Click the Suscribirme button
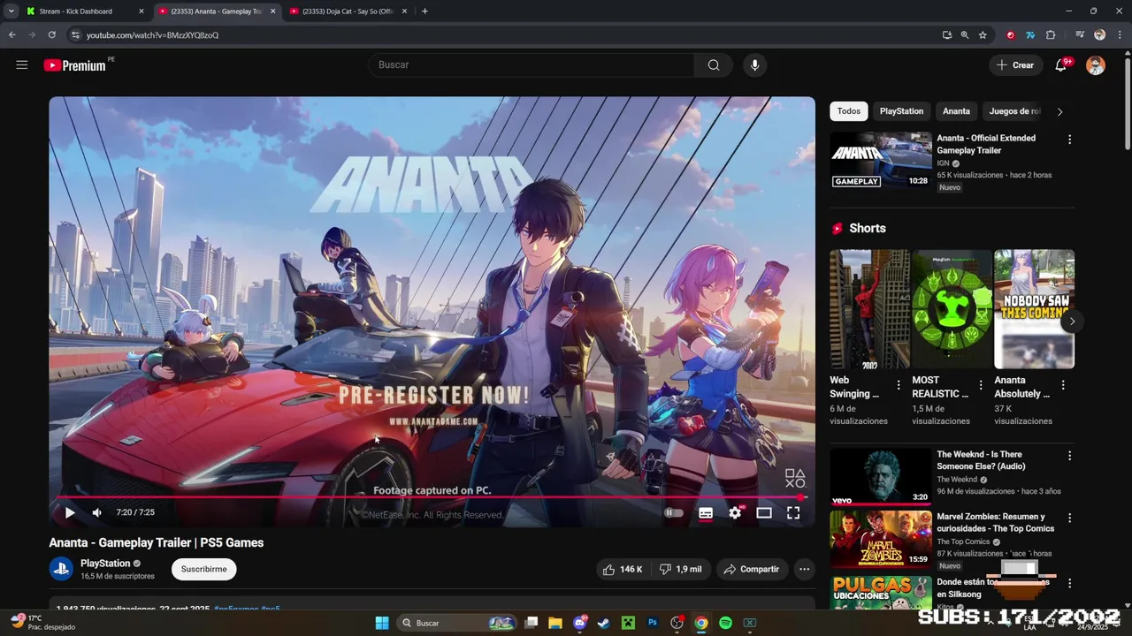Viewport: 1132px width, 636px height. pos(203,570)
